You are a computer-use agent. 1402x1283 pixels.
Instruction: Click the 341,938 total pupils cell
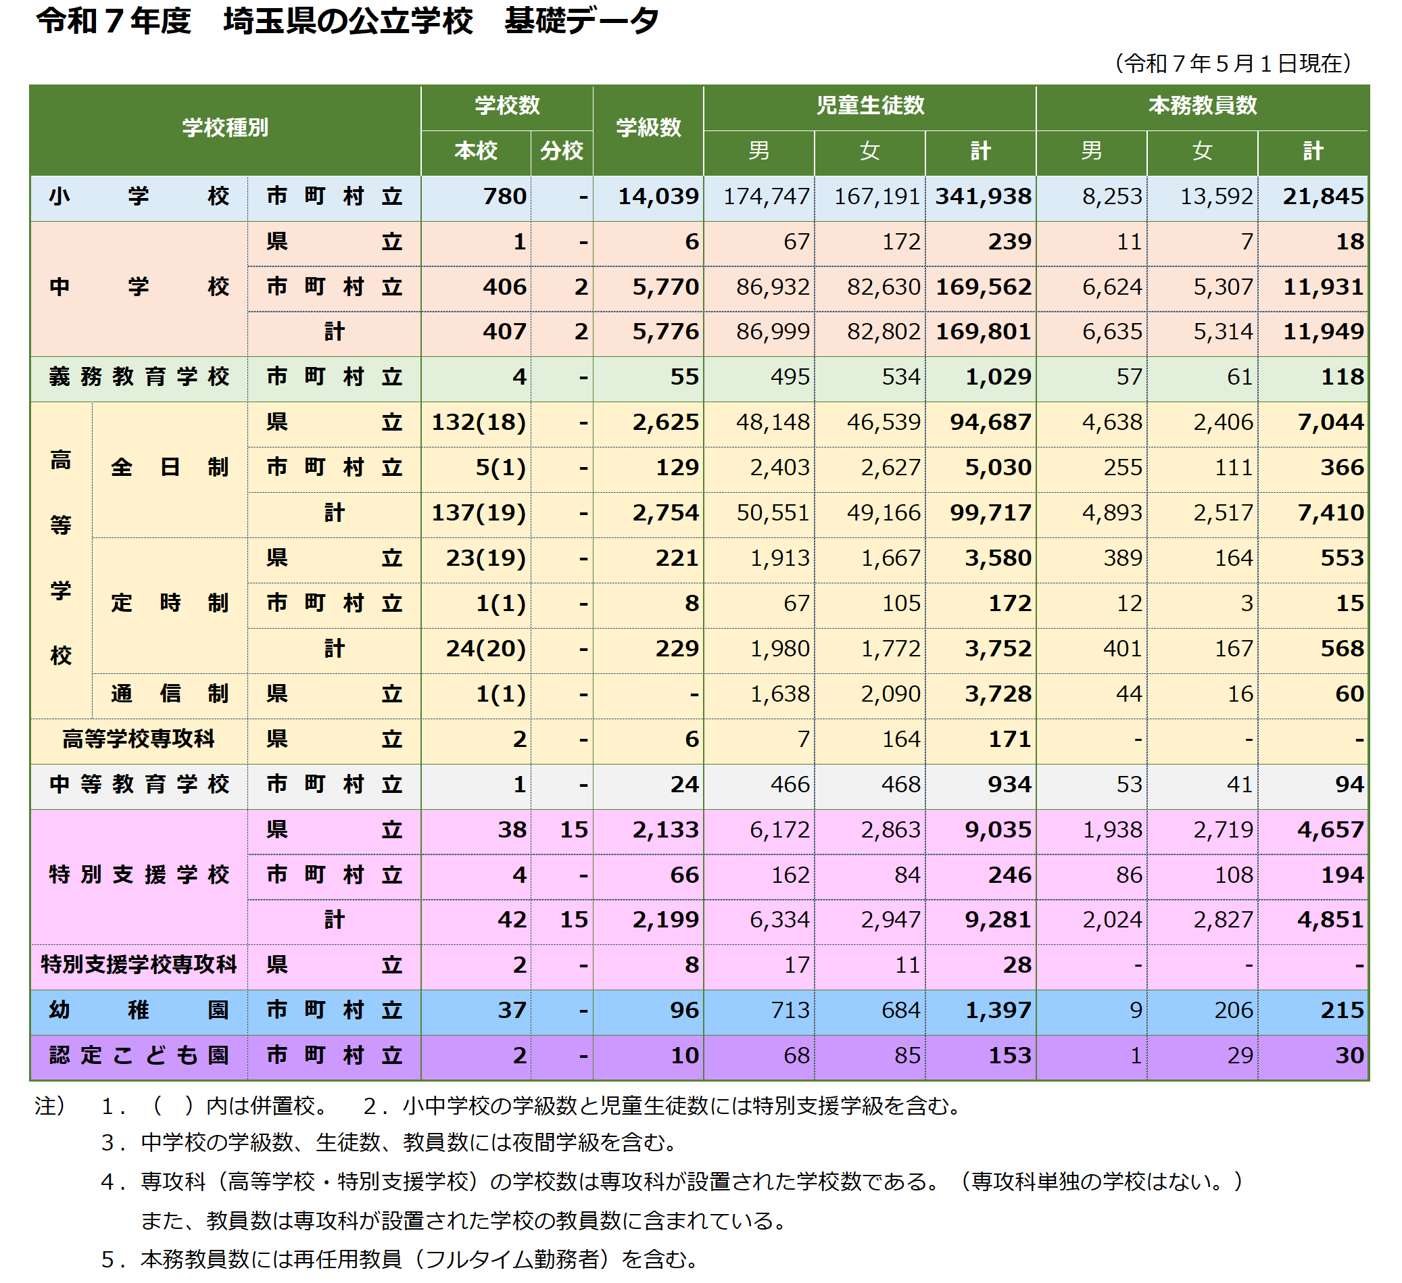pyautogui.click(x=981, y=197)
